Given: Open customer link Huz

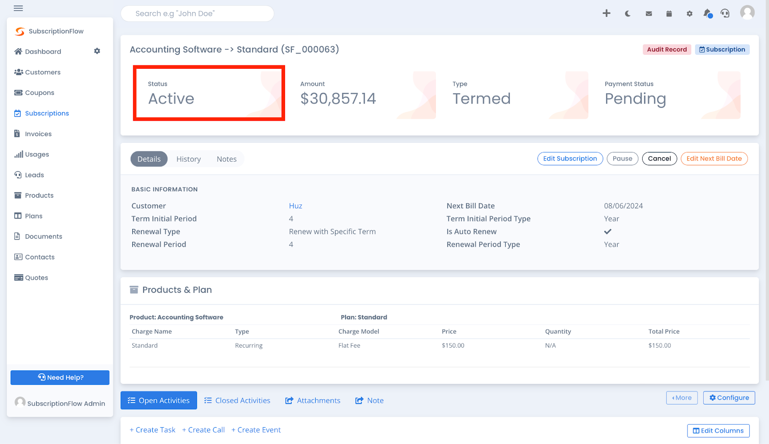Looking at the screenshot, I should (x=296, y=206).
